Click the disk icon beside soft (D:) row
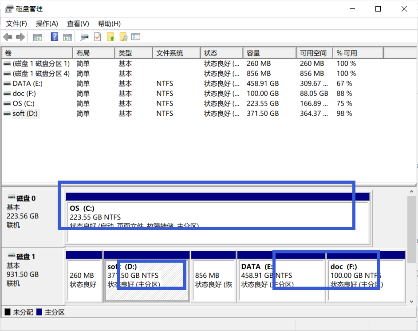The height and width of the screenshot is (331, 418). (x=7, y=114)
